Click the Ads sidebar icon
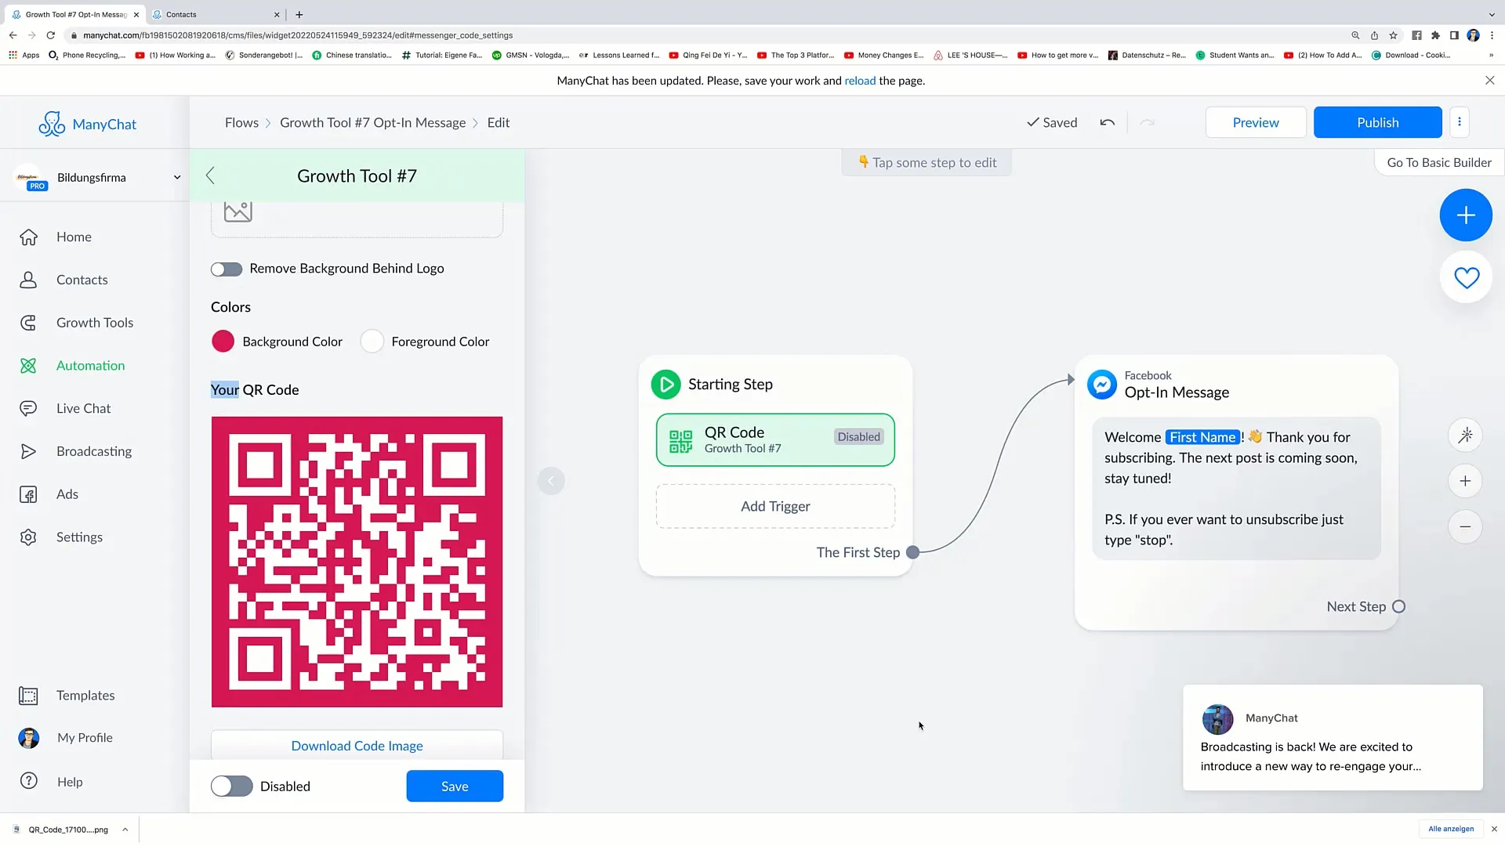 [29, 493]
